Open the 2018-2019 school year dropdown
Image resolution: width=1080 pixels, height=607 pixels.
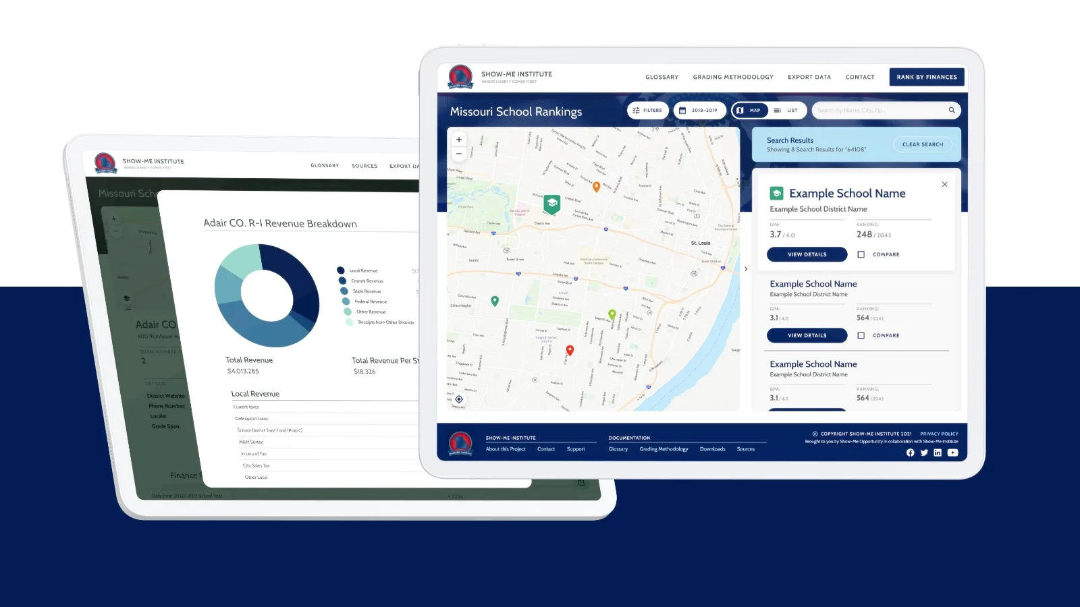699,111
